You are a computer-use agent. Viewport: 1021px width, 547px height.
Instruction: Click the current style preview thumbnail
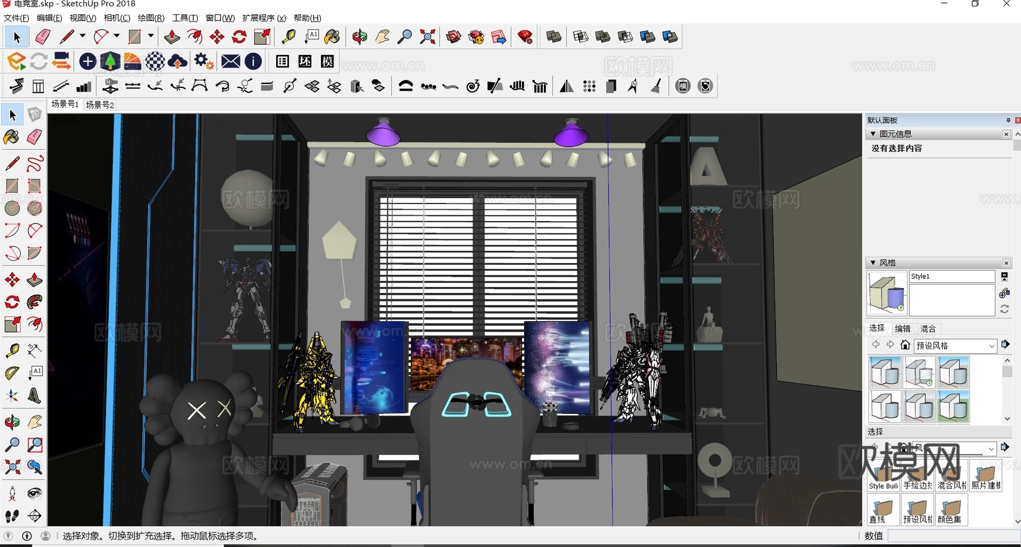point(887,293)
